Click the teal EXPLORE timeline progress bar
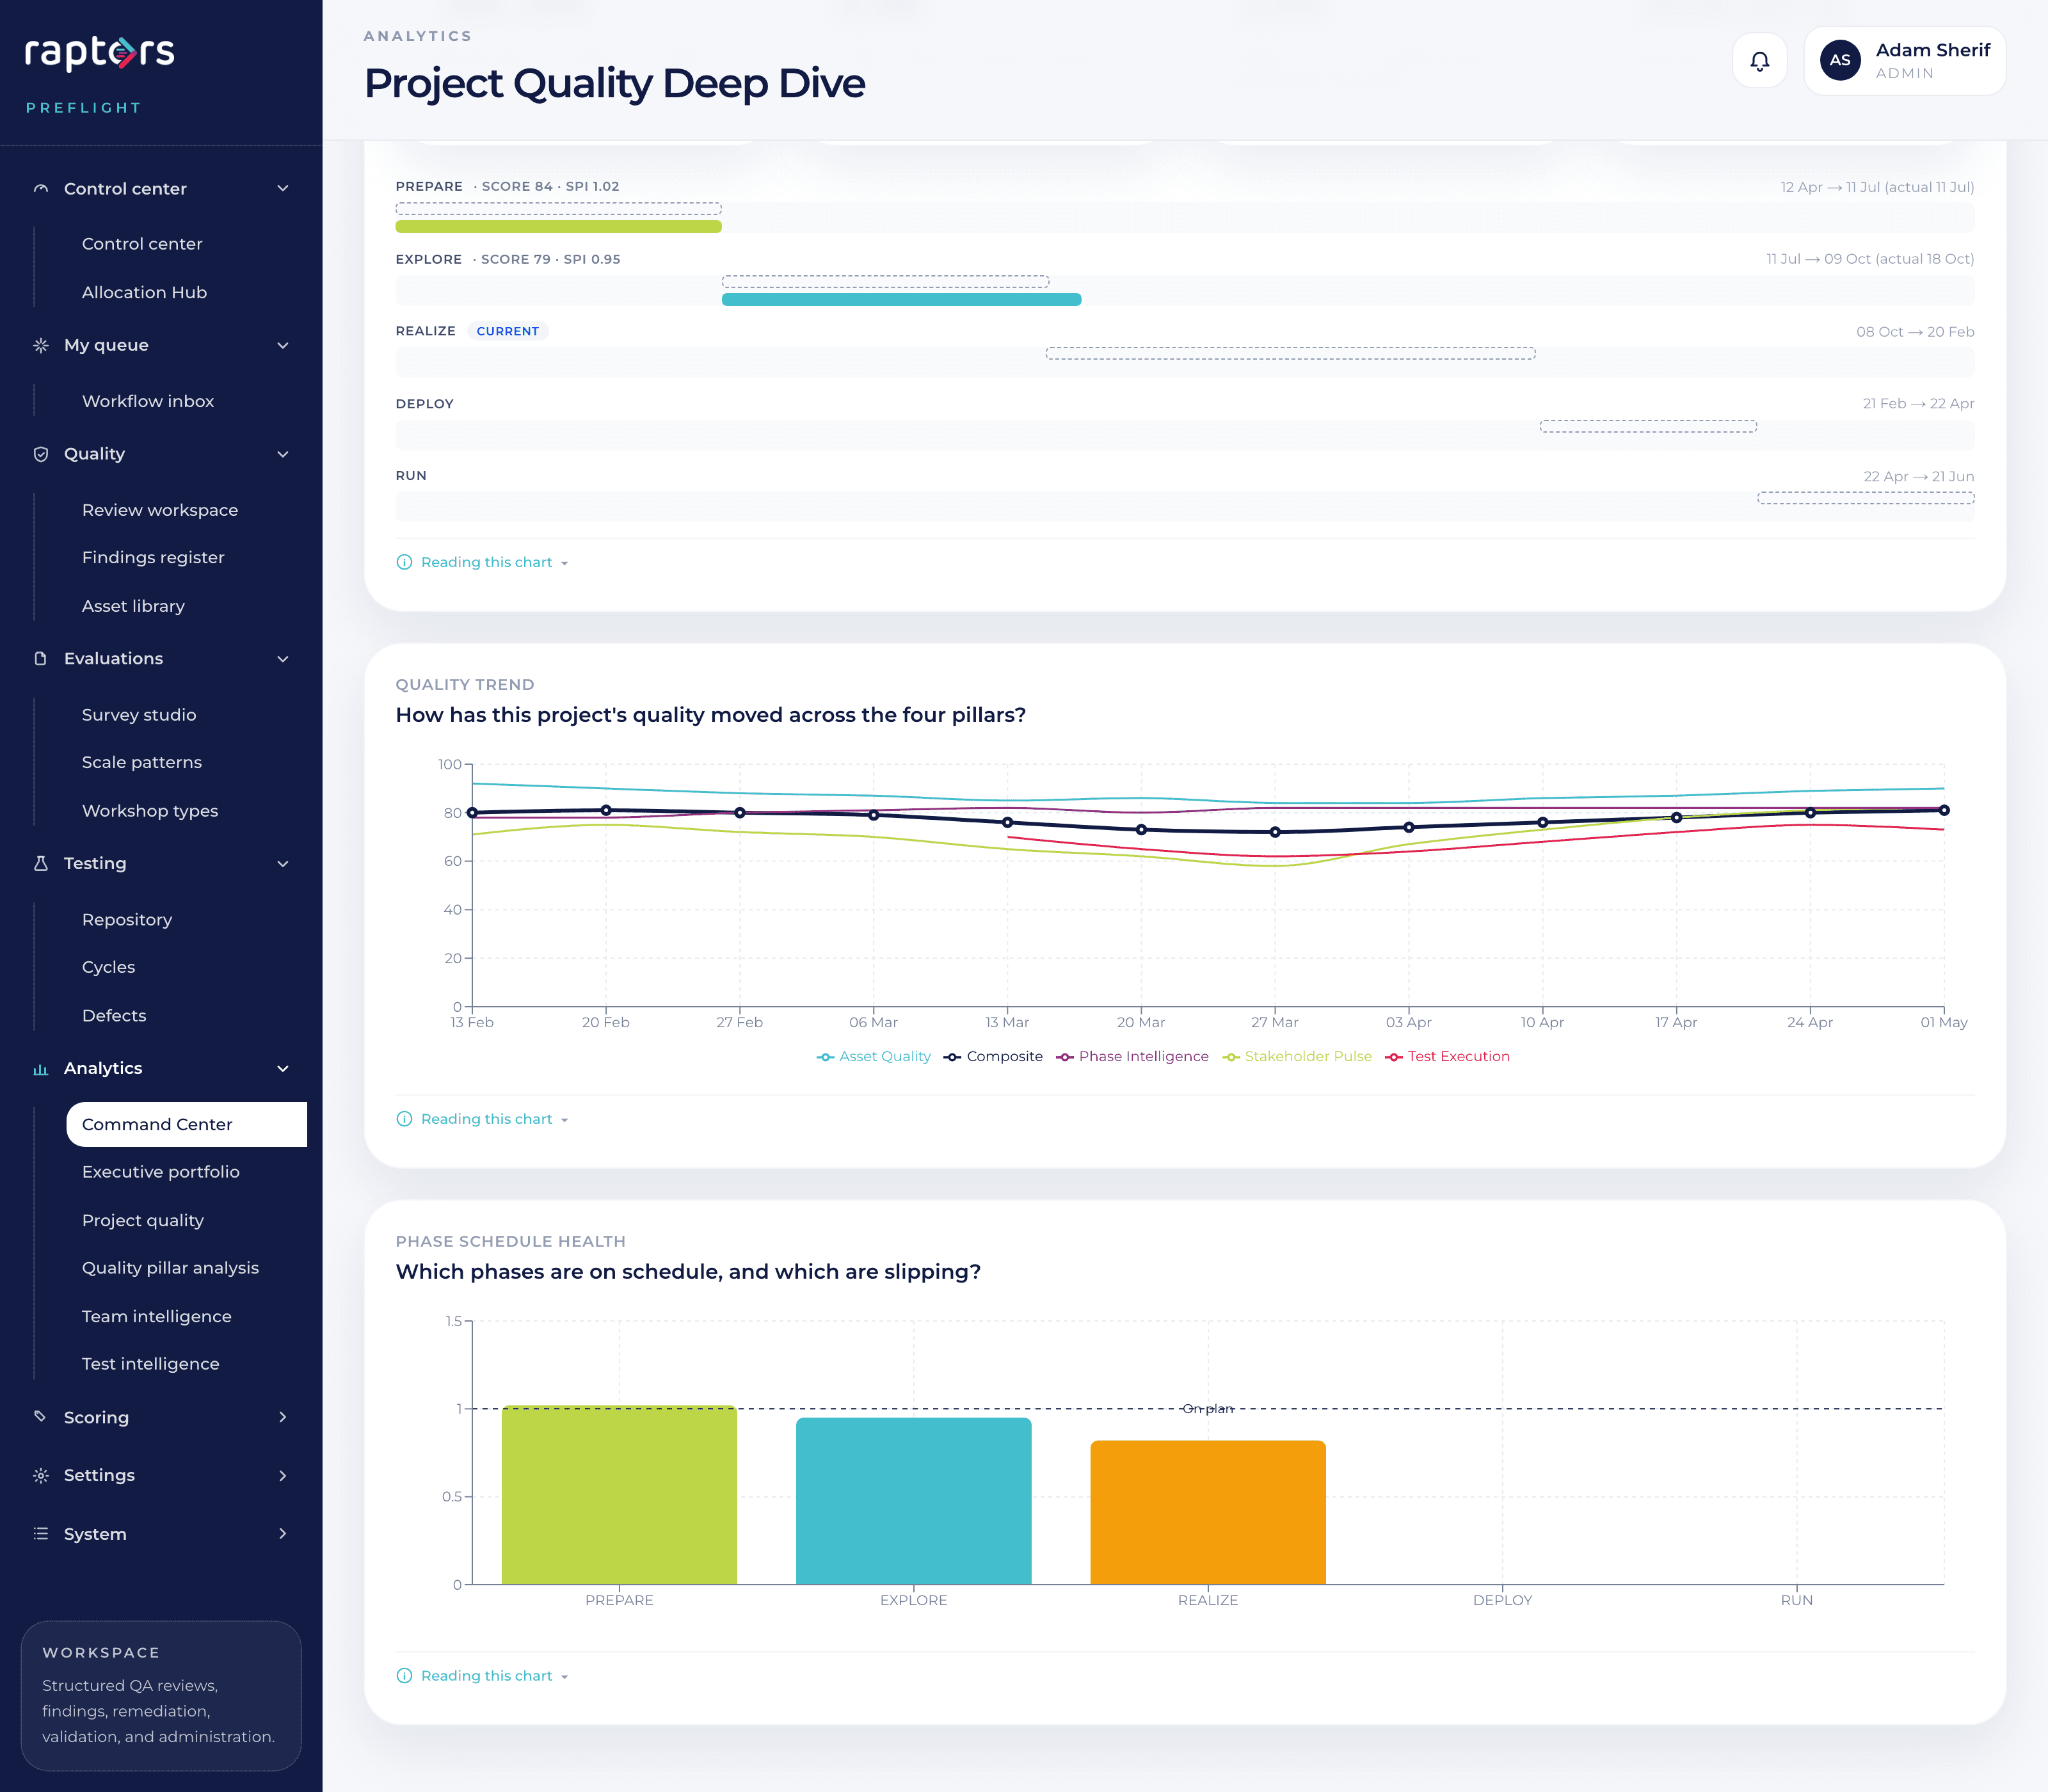Image resolution: width=2048 pixels, height=1792 pixels. (x=901, y=299)
